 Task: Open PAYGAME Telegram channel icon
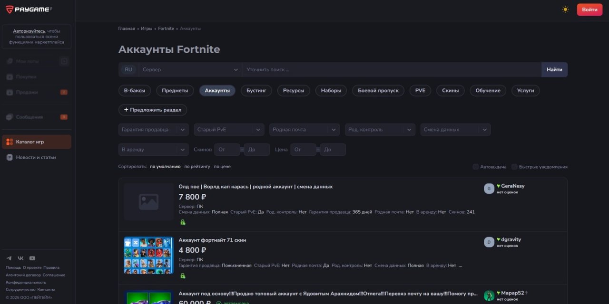(9, 258)
